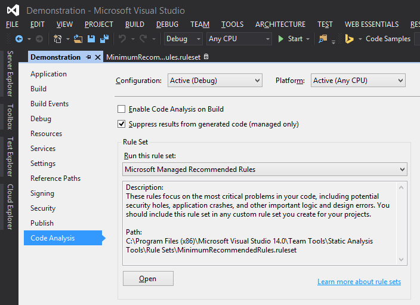
Task: Save the current file with the disk icon
Action: 91,39
